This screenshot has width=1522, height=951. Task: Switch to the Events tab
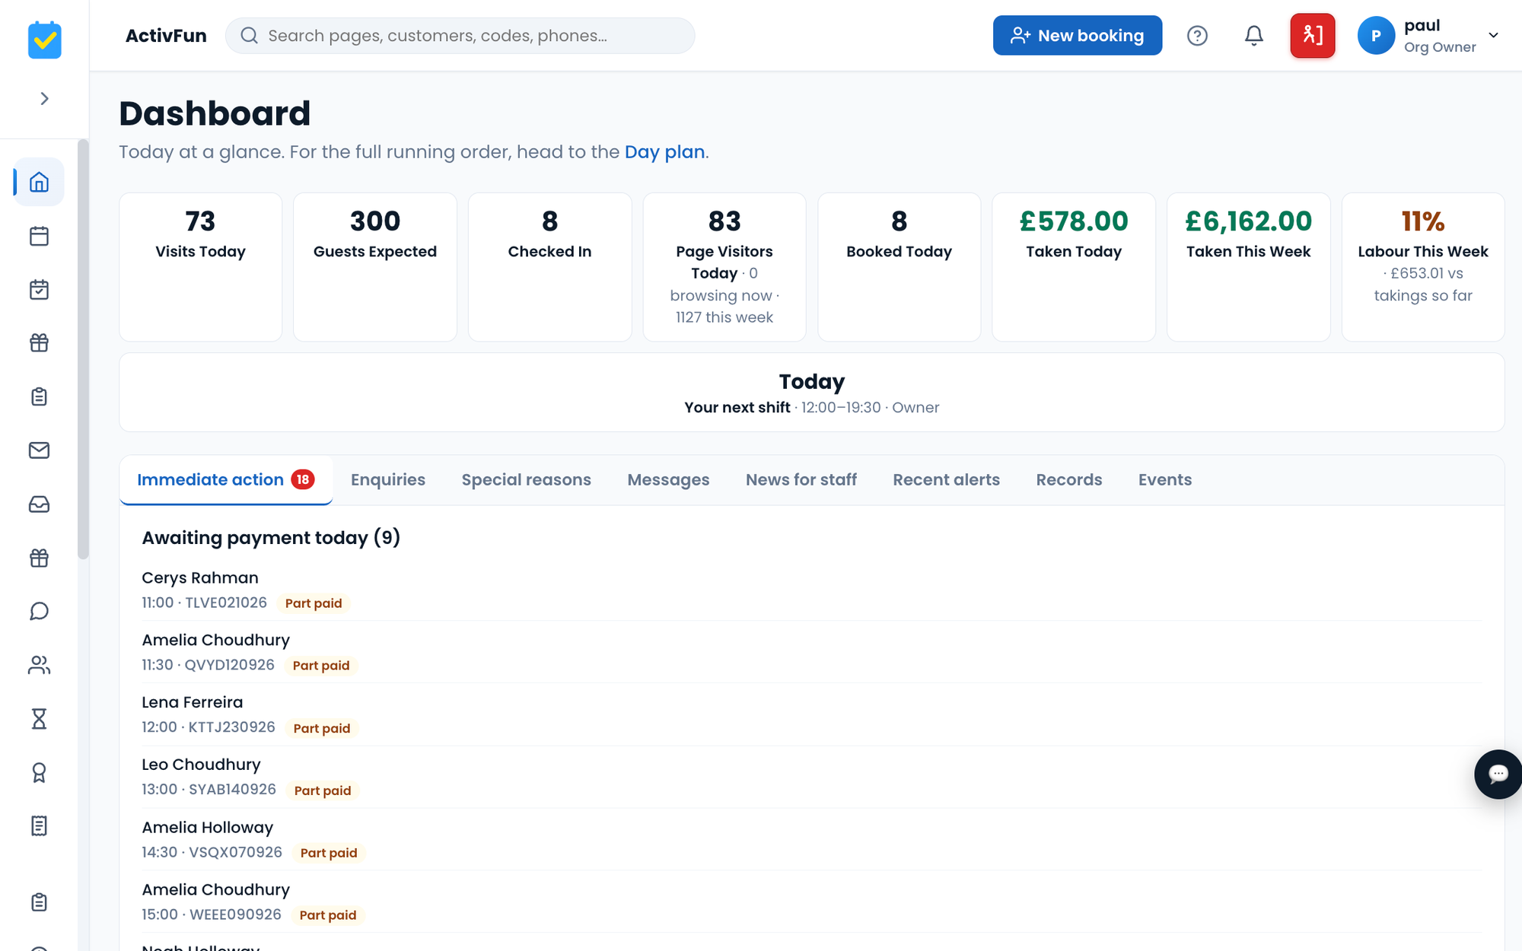point(1164,480)
